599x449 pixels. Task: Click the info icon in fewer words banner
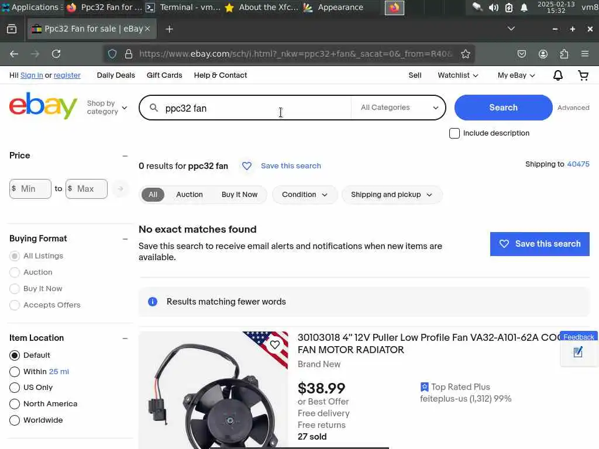click(x=153, y=302)
